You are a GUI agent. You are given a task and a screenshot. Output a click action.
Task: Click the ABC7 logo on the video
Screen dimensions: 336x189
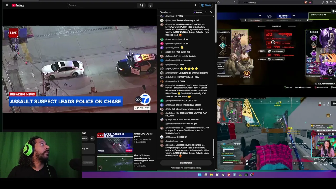click(x=143, y=99)
